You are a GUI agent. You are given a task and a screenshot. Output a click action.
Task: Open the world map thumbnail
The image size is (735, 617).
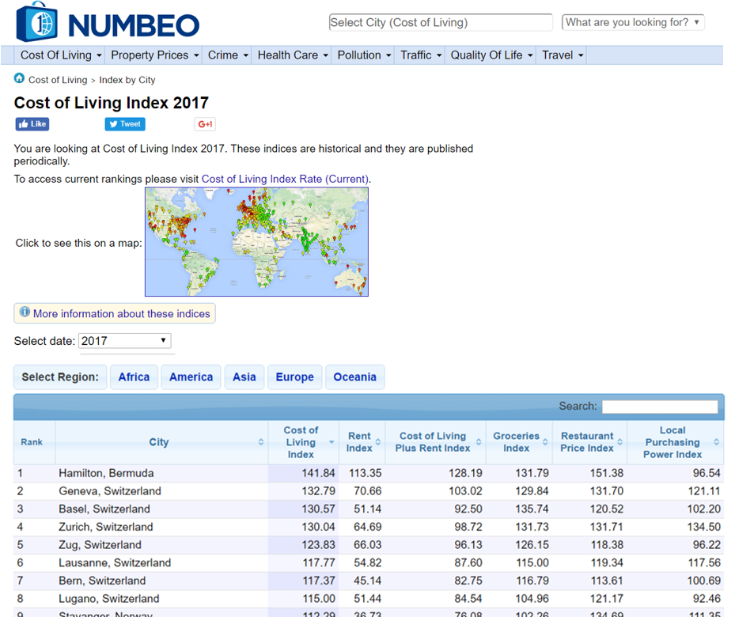[256, 242]
